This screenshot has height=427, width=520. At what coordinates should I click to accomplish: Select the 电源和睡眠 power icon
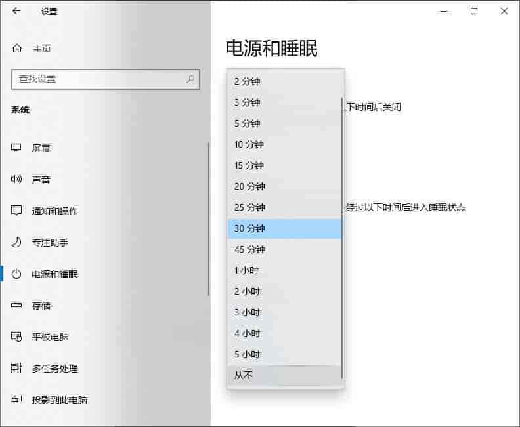(16, 274)
